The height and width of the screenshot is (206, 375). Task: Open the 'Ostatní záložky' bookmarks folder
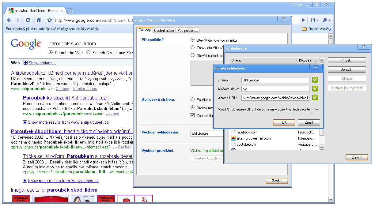[316, 29]
